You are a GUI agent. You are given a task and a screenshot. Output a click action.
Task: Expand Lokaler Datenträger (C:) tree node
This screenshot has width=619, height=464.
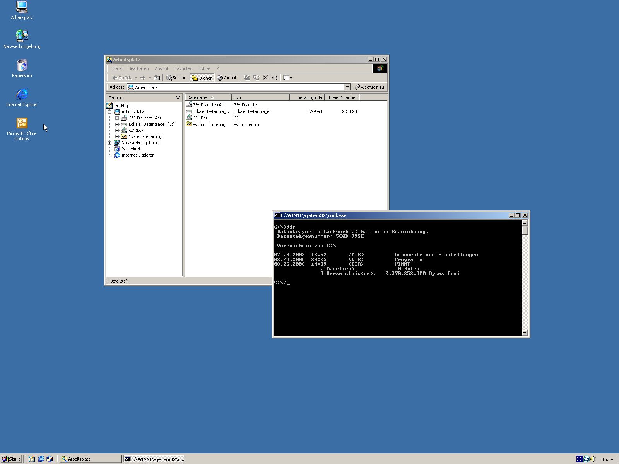pyautogui.click(x=117, y=124)
